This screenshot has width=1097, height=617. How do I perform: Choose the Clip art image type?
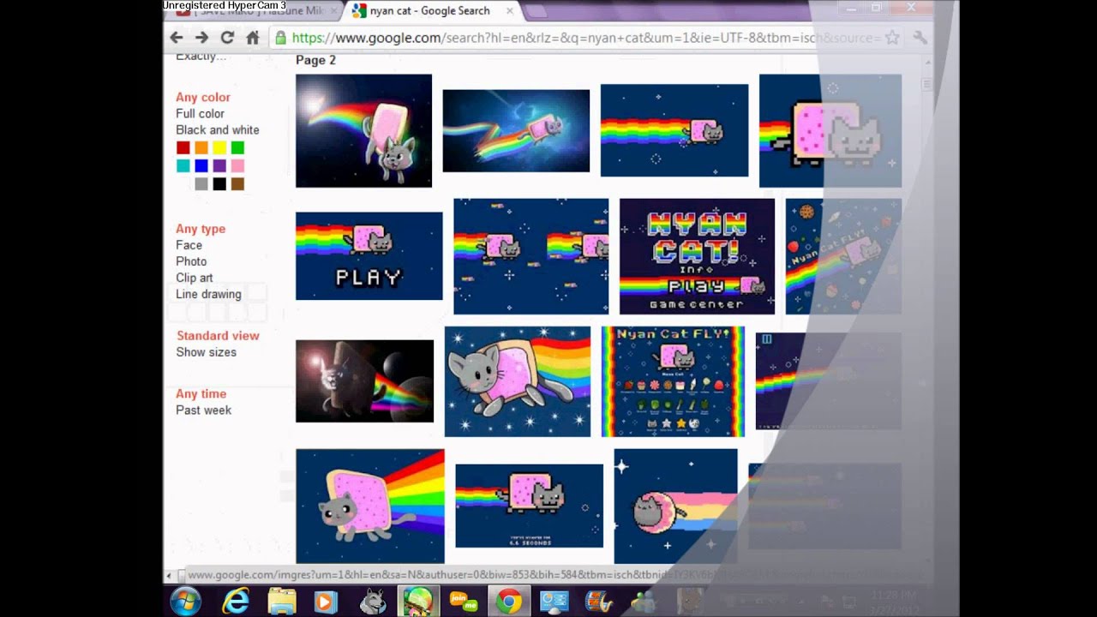pos(194,278)
